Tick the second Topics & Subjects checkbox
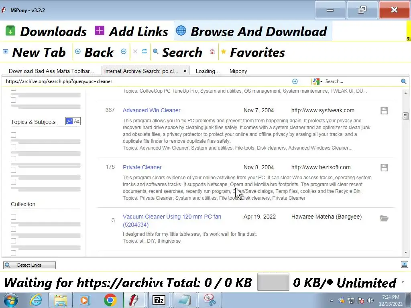411x308 pixels. (x=13, y=147)
